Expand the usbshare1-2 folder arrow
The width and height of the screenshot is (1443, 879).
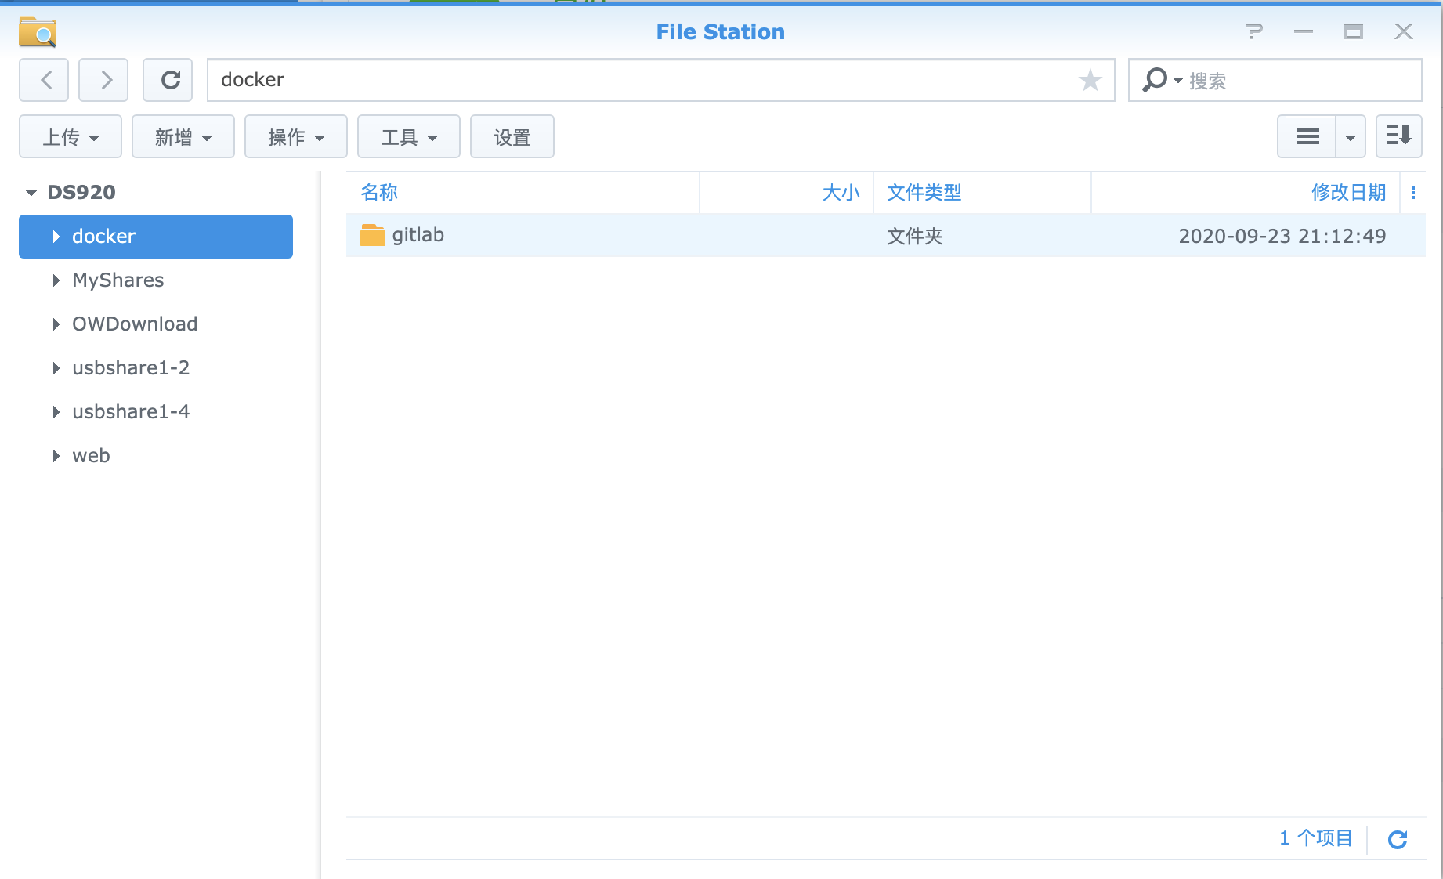point(56,368)
